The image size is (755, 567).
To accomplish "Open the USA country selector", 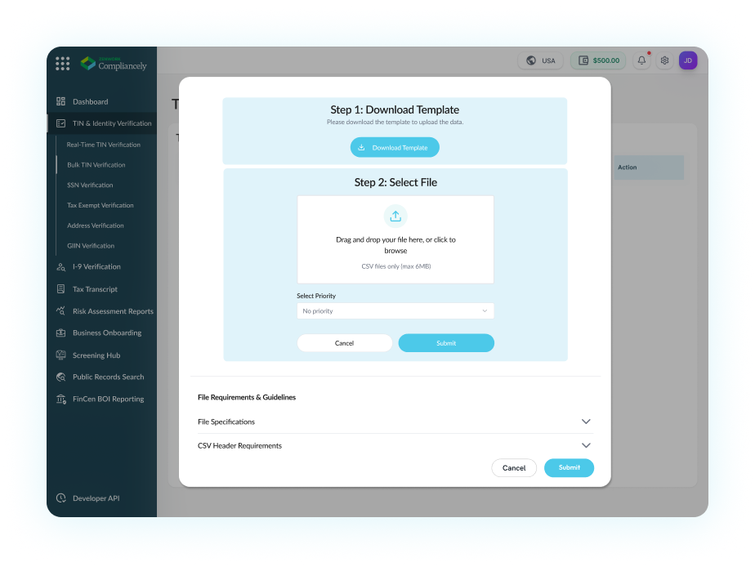I will pos(540,60).
